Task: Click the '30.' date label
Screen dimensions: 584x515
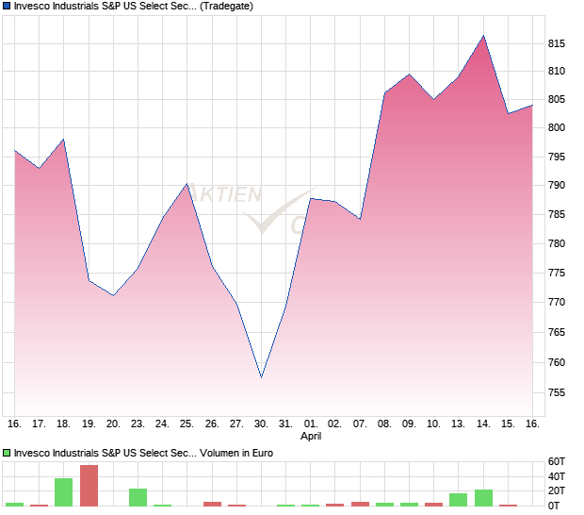Action: click(261, 424)
